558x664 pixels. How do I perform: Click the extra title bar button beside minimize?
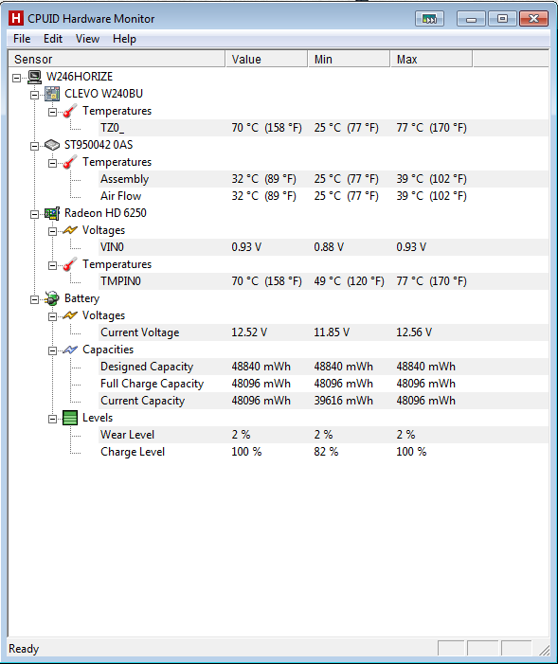429,19
